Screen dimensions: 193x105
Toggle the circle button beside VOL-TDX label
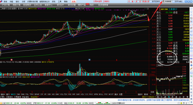point(1,62)
